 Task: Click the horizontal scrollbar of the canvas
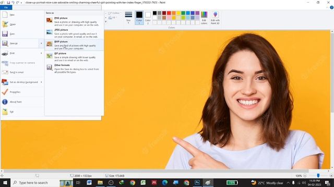pos(156,171)
